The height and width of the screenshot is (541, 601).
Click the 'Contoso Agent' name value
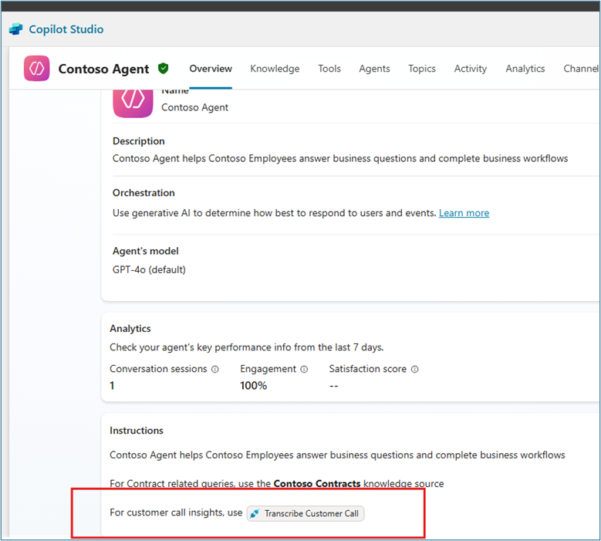click(x=194, y=107)
